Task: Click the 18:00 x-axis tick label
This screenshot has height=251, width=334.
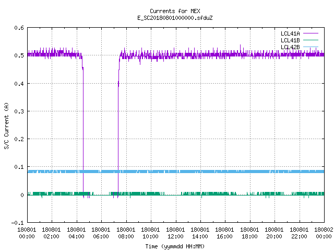Action: 249,236
